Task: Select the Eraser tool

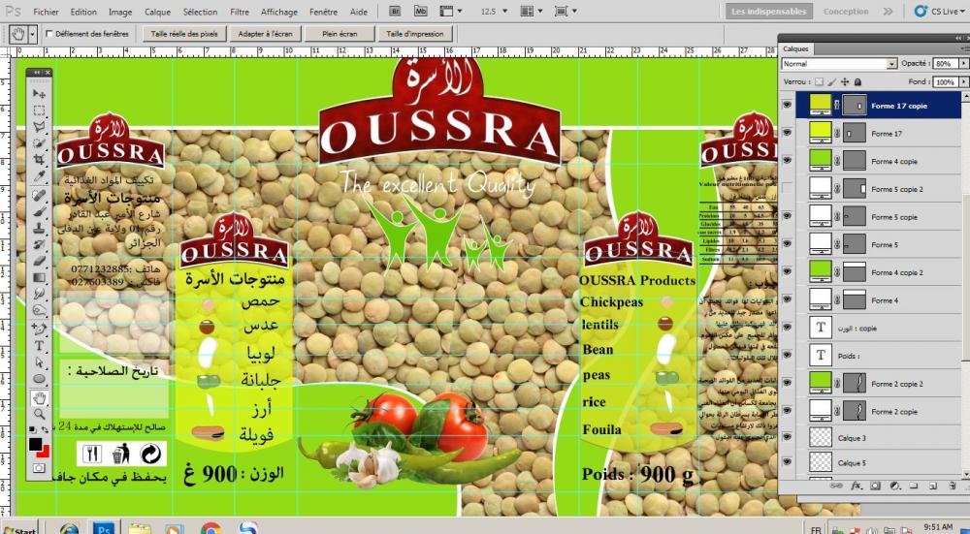Action: point(39,261)
